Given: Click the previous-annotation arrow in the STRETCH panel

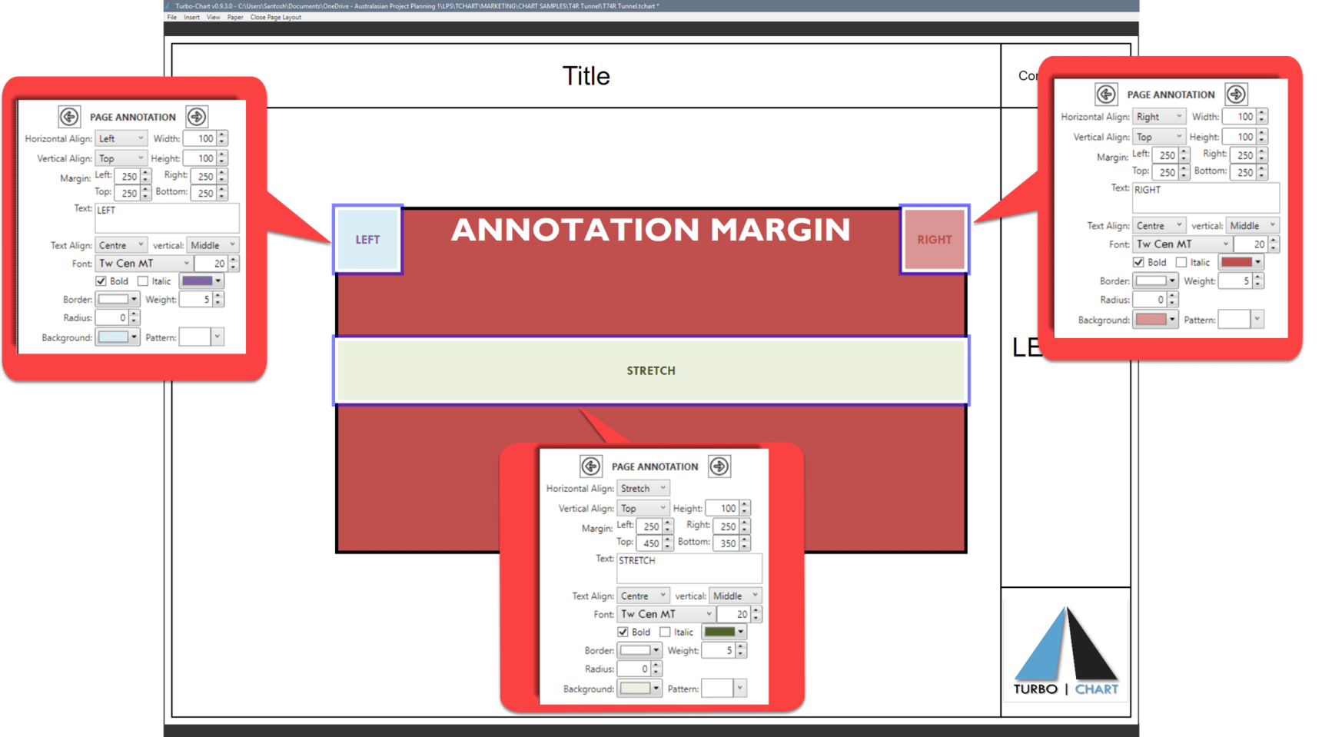Looking at the screenshot, I should (x=590, y=466).
